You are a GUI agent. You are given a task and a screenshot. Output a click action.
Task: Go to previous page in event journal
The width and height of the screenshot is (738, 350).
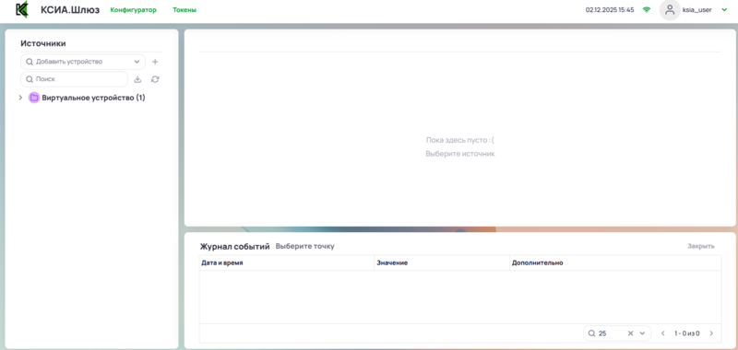click(x=663, y=333)
